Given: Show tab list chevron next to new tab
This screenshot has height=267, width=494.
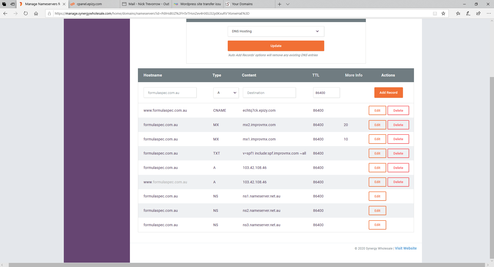Looking at the screenshot, I should pos(288,4).
